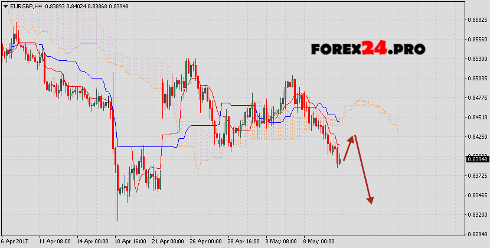Click the 18 Apr 16:00 time label
The width and height of the screenshot is (490, 248).
(130, 242)
